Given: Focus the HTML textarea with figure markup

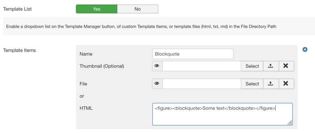Looking at the screenshot, I should point(222,114).
